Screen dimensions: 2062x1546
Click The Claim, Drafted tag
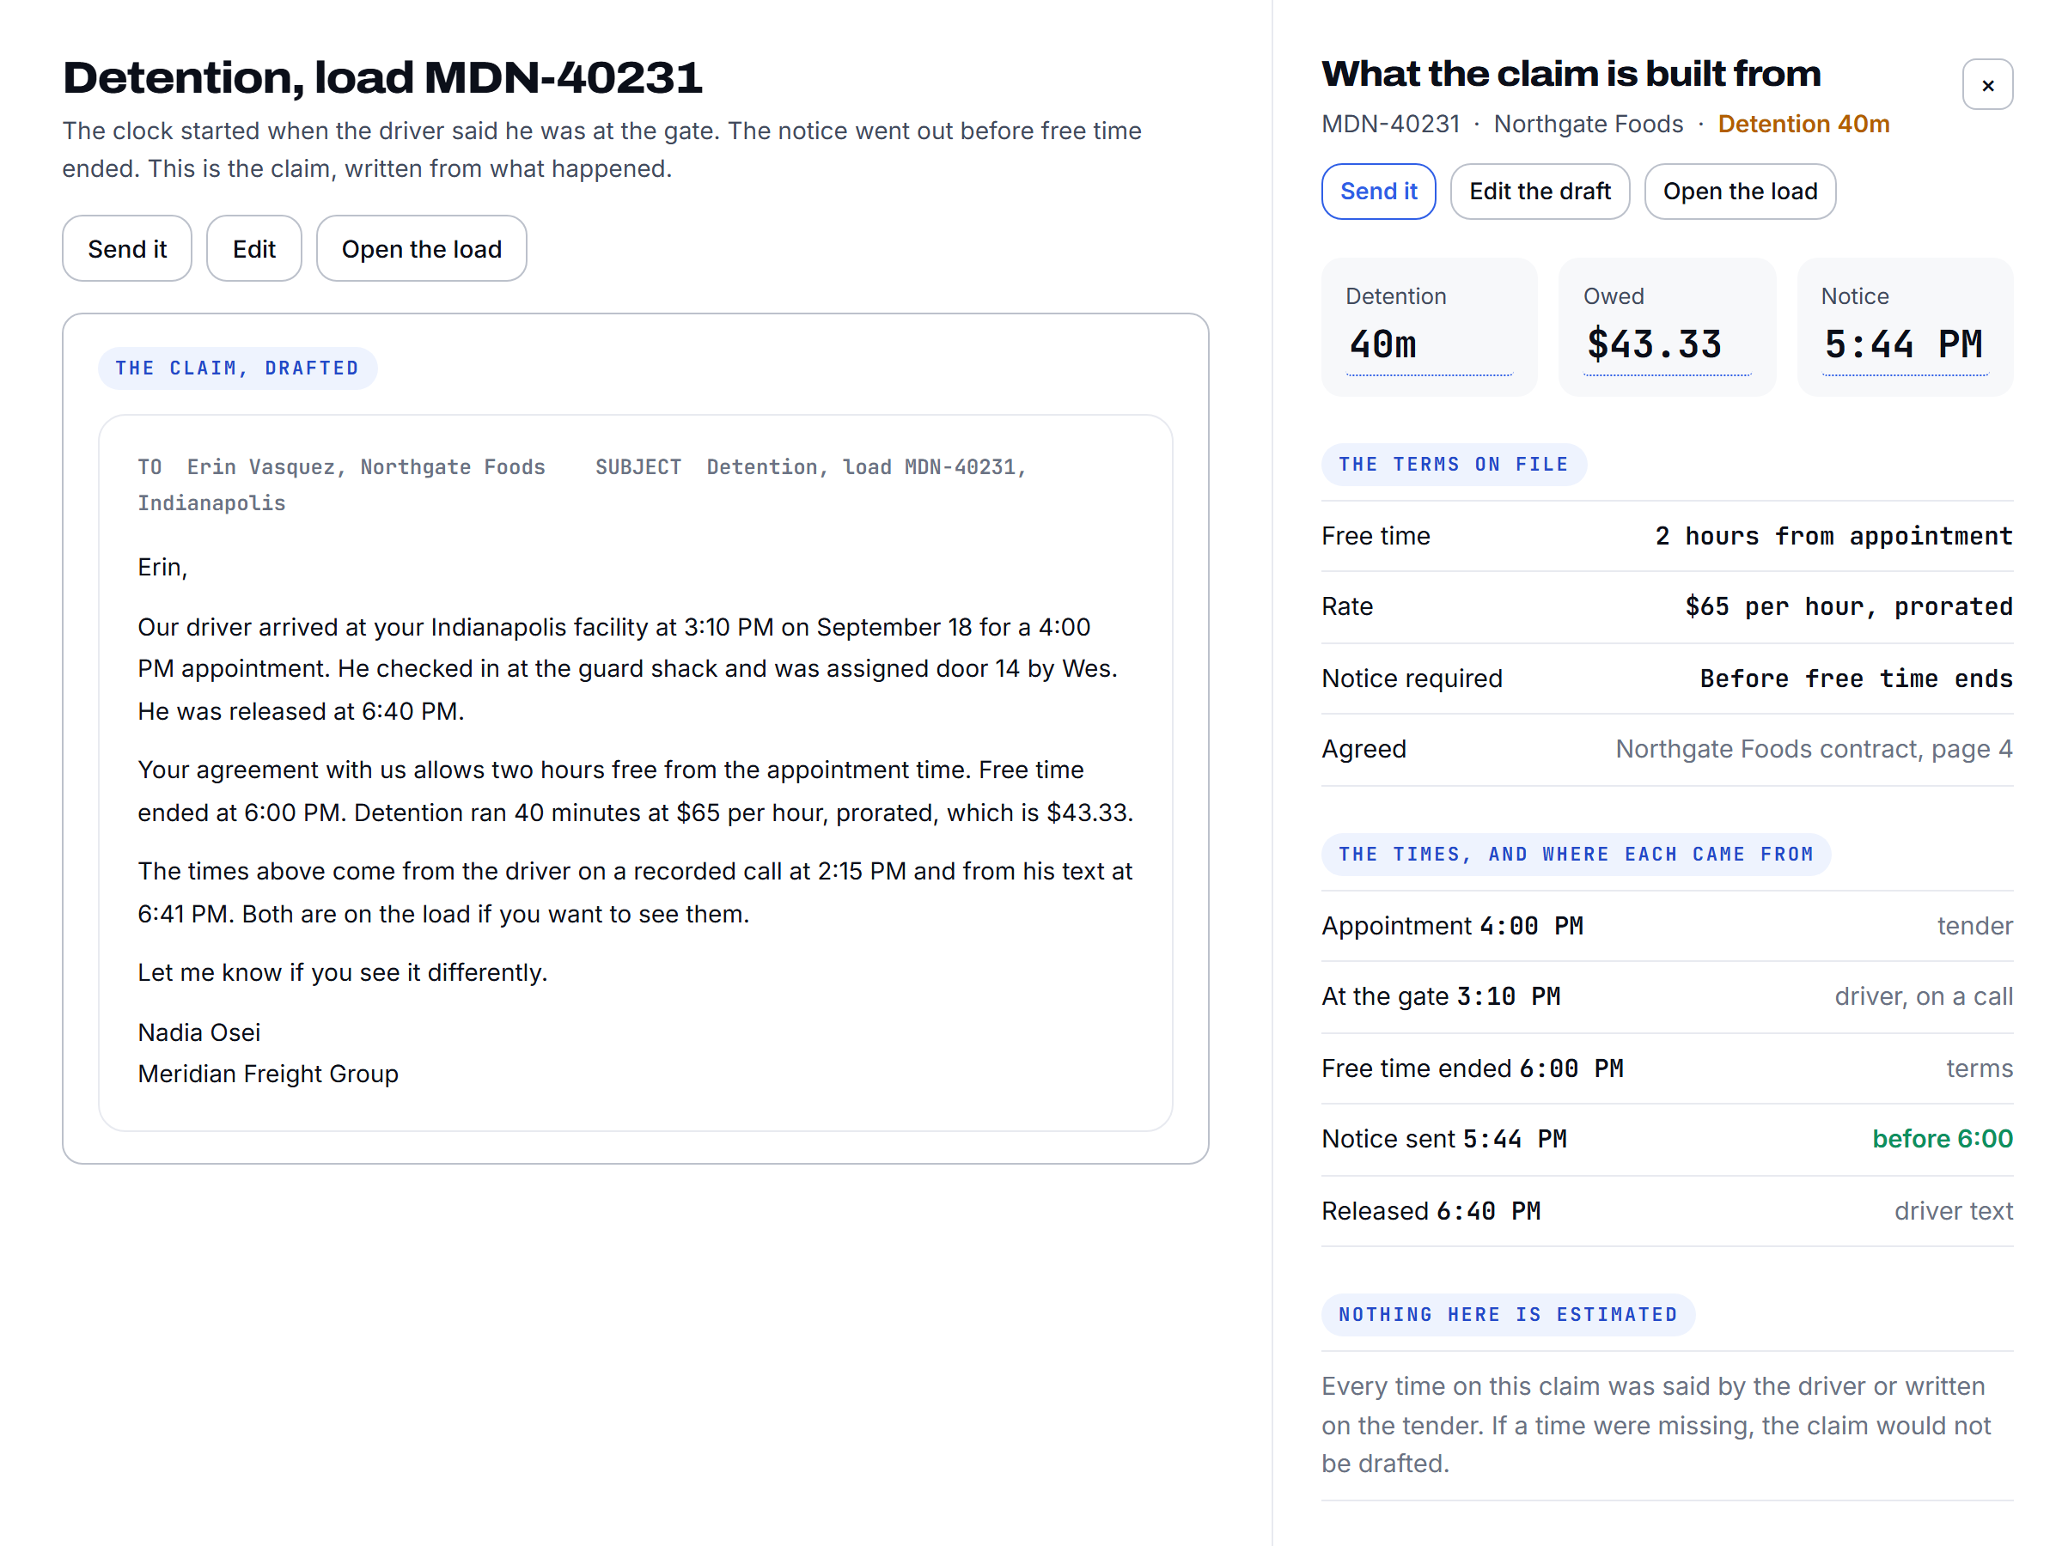click(x=237, y=368)
